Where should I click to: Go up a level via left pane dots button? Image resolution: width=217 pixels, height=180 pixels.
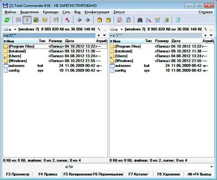tap(104, 29)
